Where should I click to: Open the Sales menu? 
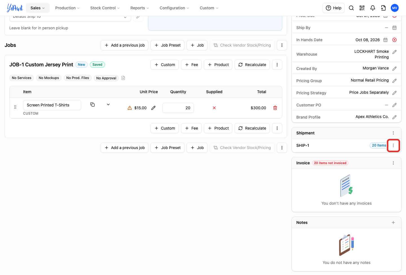pos(38,8)
